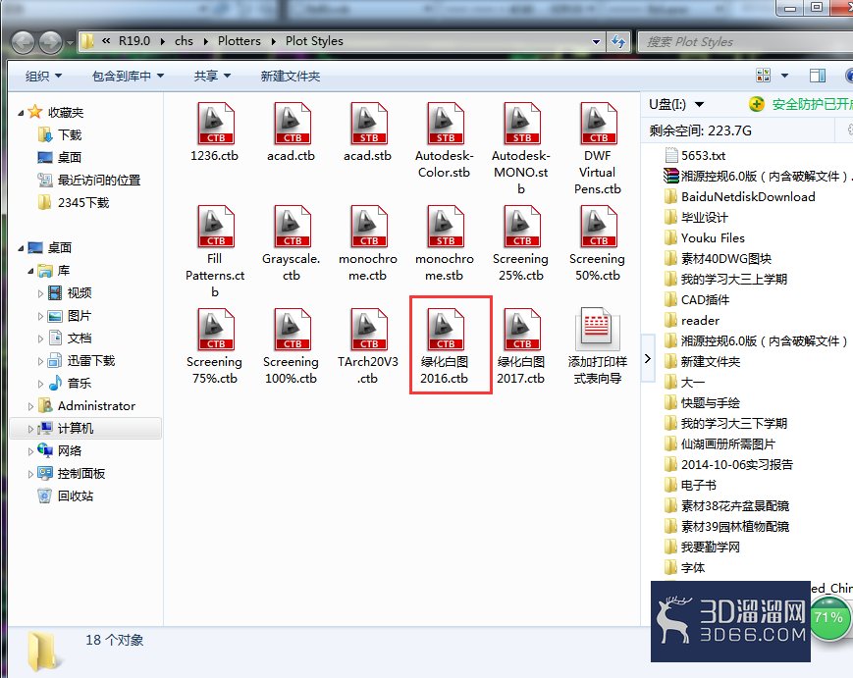This screenshot has width=853, height=678.
Task: Open BaiduNetdiskDownload folder in U盘 panel
Action: [x=748, y=197]
